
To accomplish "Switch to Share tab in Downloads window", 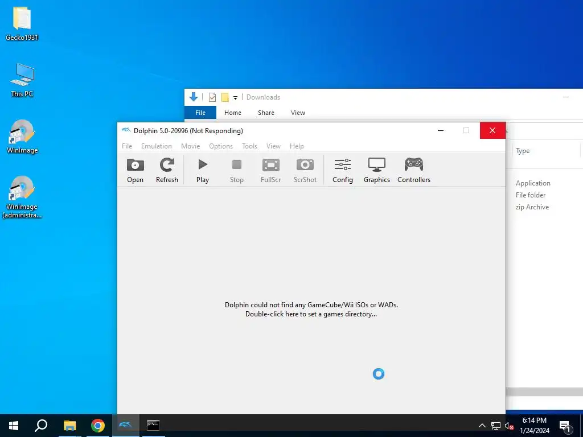I will pyautogui.click(x=266, y=113).
